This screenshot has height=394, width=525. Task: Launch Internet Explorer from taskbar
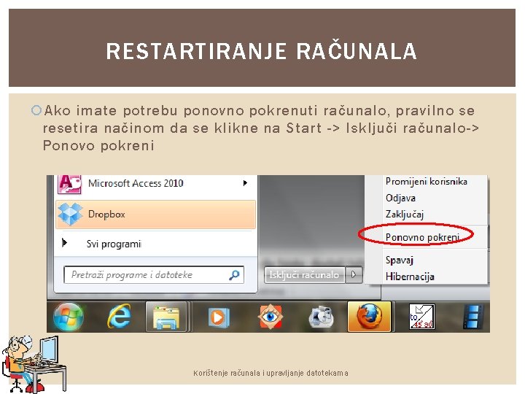point(119,317)
